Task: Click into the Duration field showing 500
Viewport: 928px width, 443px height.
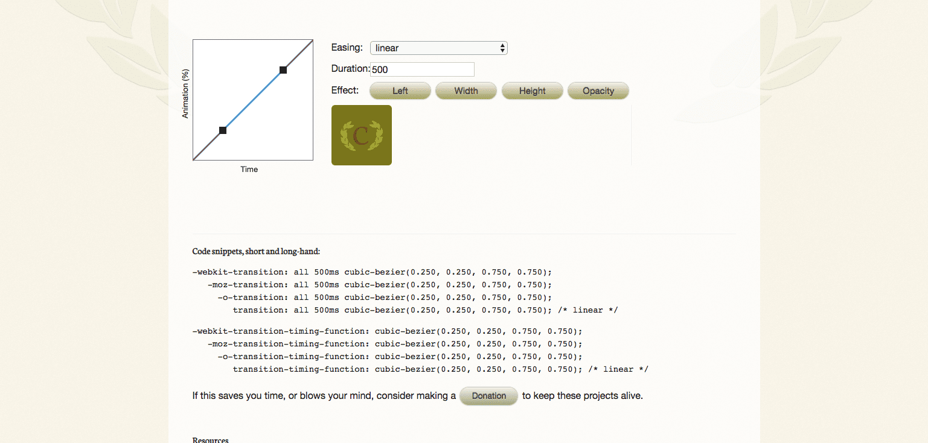Action: (422, 69)
